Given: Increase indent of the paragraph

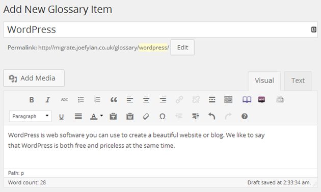Looking at the screenshot, I should 196,116.
